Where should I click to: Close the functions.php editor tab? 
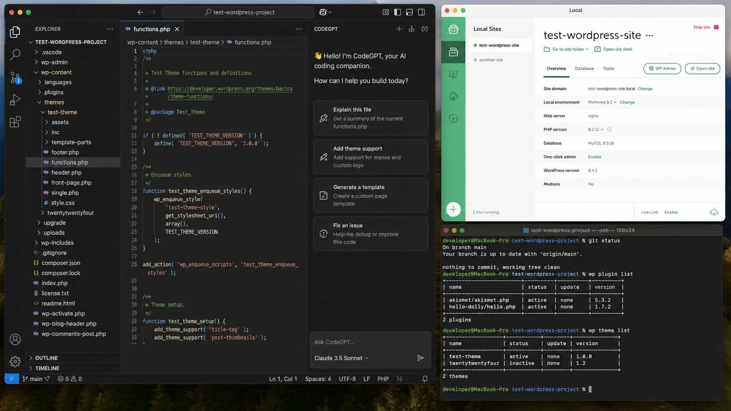(177, 29)
